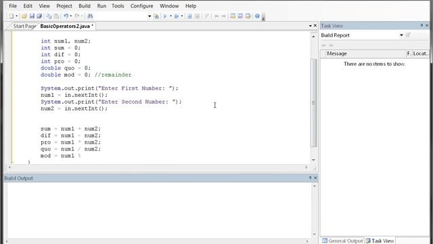Click the Build Output scroll up arrow
433x244 pixels.
314,186
